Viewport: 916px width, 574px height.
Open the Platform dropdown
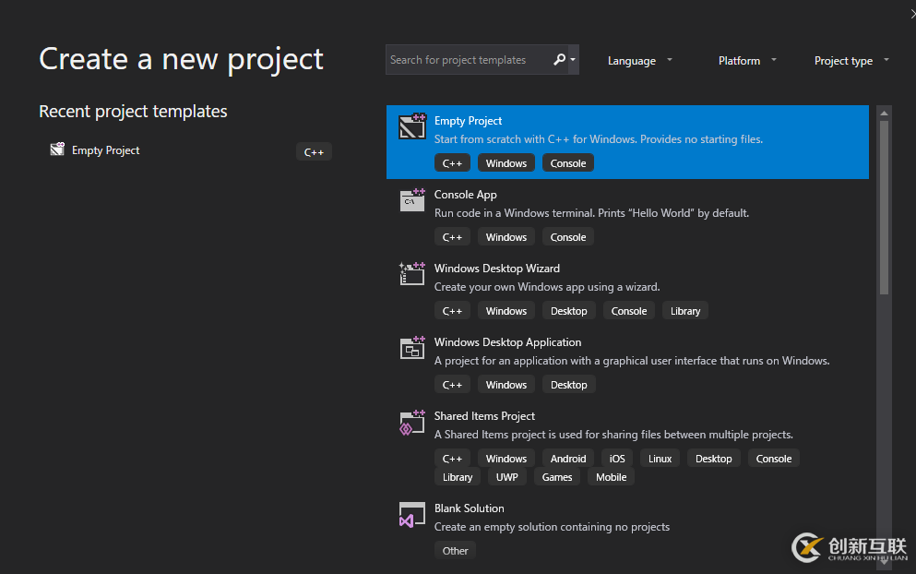point(745,60)
